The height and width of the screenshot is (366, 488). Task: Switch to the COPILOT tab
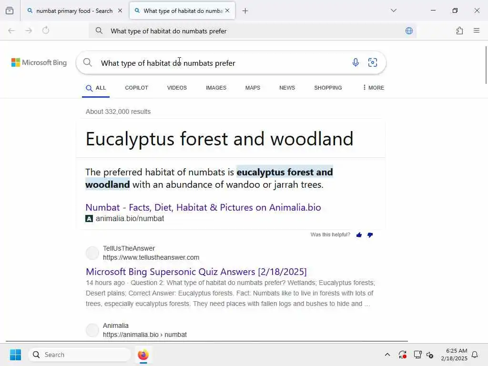click(x=137, y=88)
